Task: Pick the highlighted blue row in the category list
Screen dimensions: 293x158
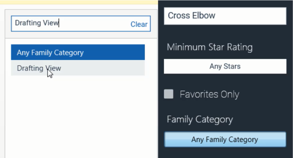Action: coord(78,52)
